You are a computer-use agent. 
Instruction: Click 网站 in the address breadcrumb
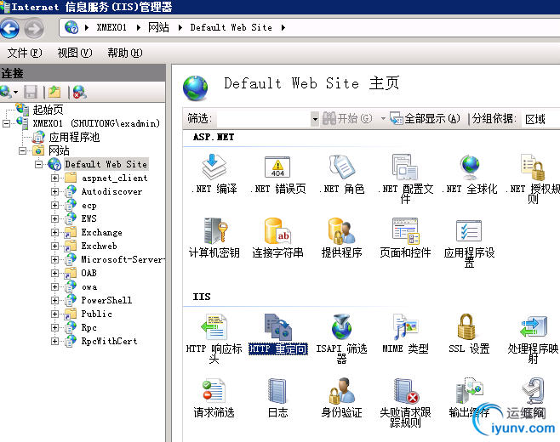[158, 27]
